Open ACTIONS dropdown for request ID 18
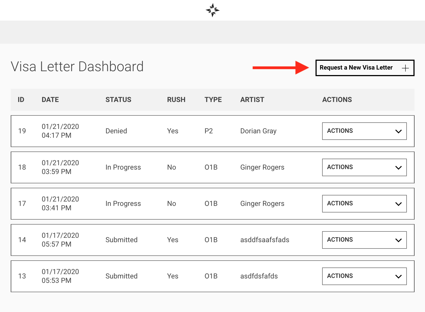This screenshot has height=312, width=425. [x=364, y=167]
